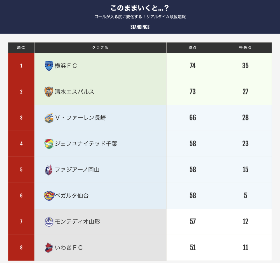The image size is (280, 263).
Task: Click the STANDINGS heading
Action: tap(140, 27)
